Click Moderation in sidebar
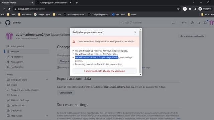 point(15,116)
